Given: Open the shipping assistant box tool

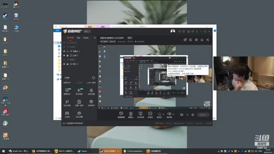Looking at the screenshot, I should tap(91, 103).
